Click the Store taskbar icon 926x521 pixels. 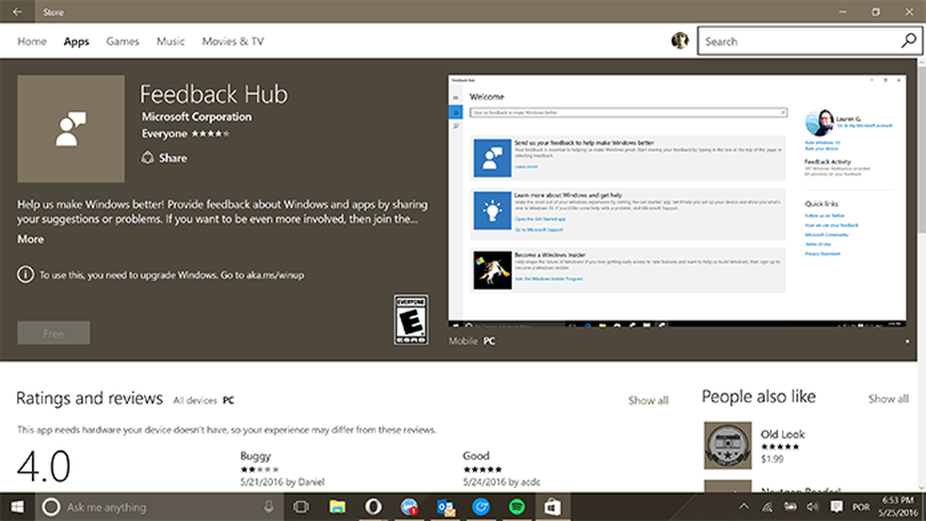click(x=552, y=507)
